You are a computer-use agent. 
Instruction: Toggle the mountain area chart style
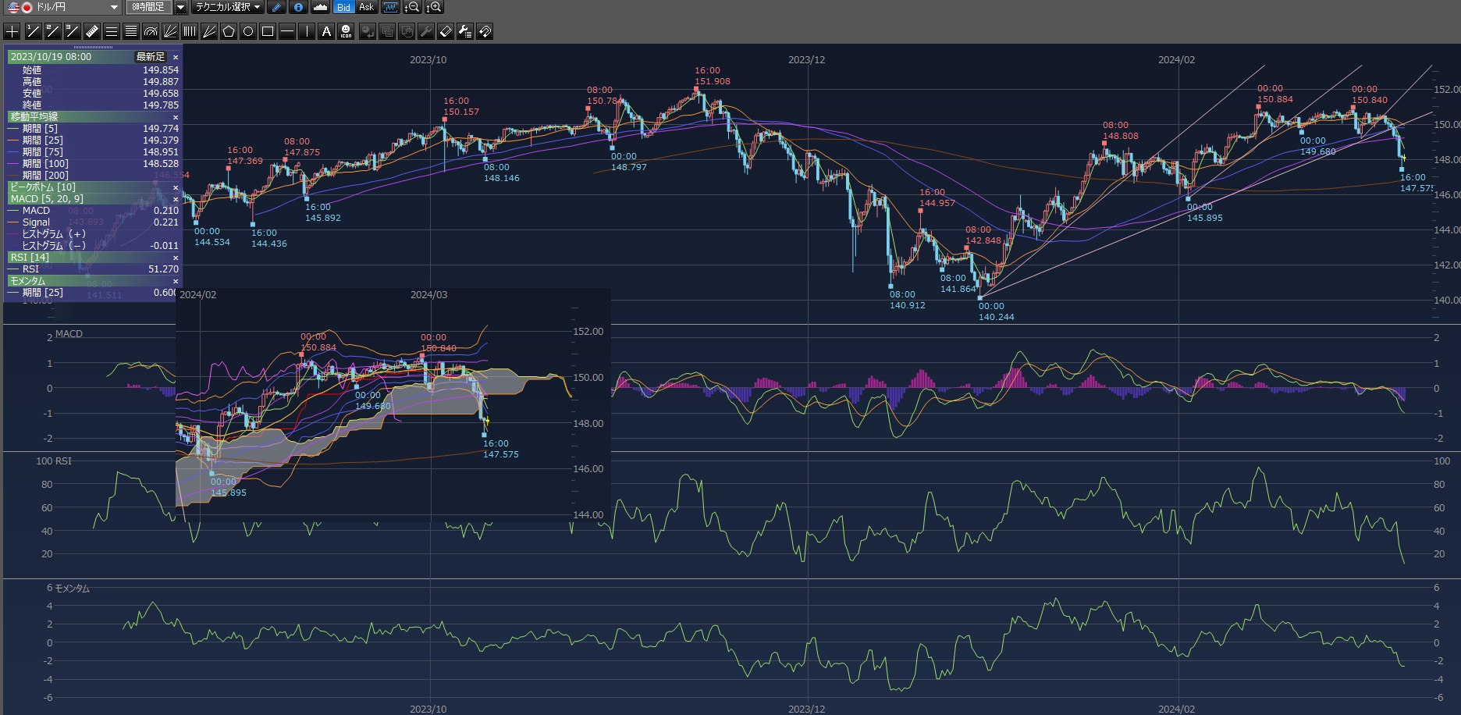(320, 7)
